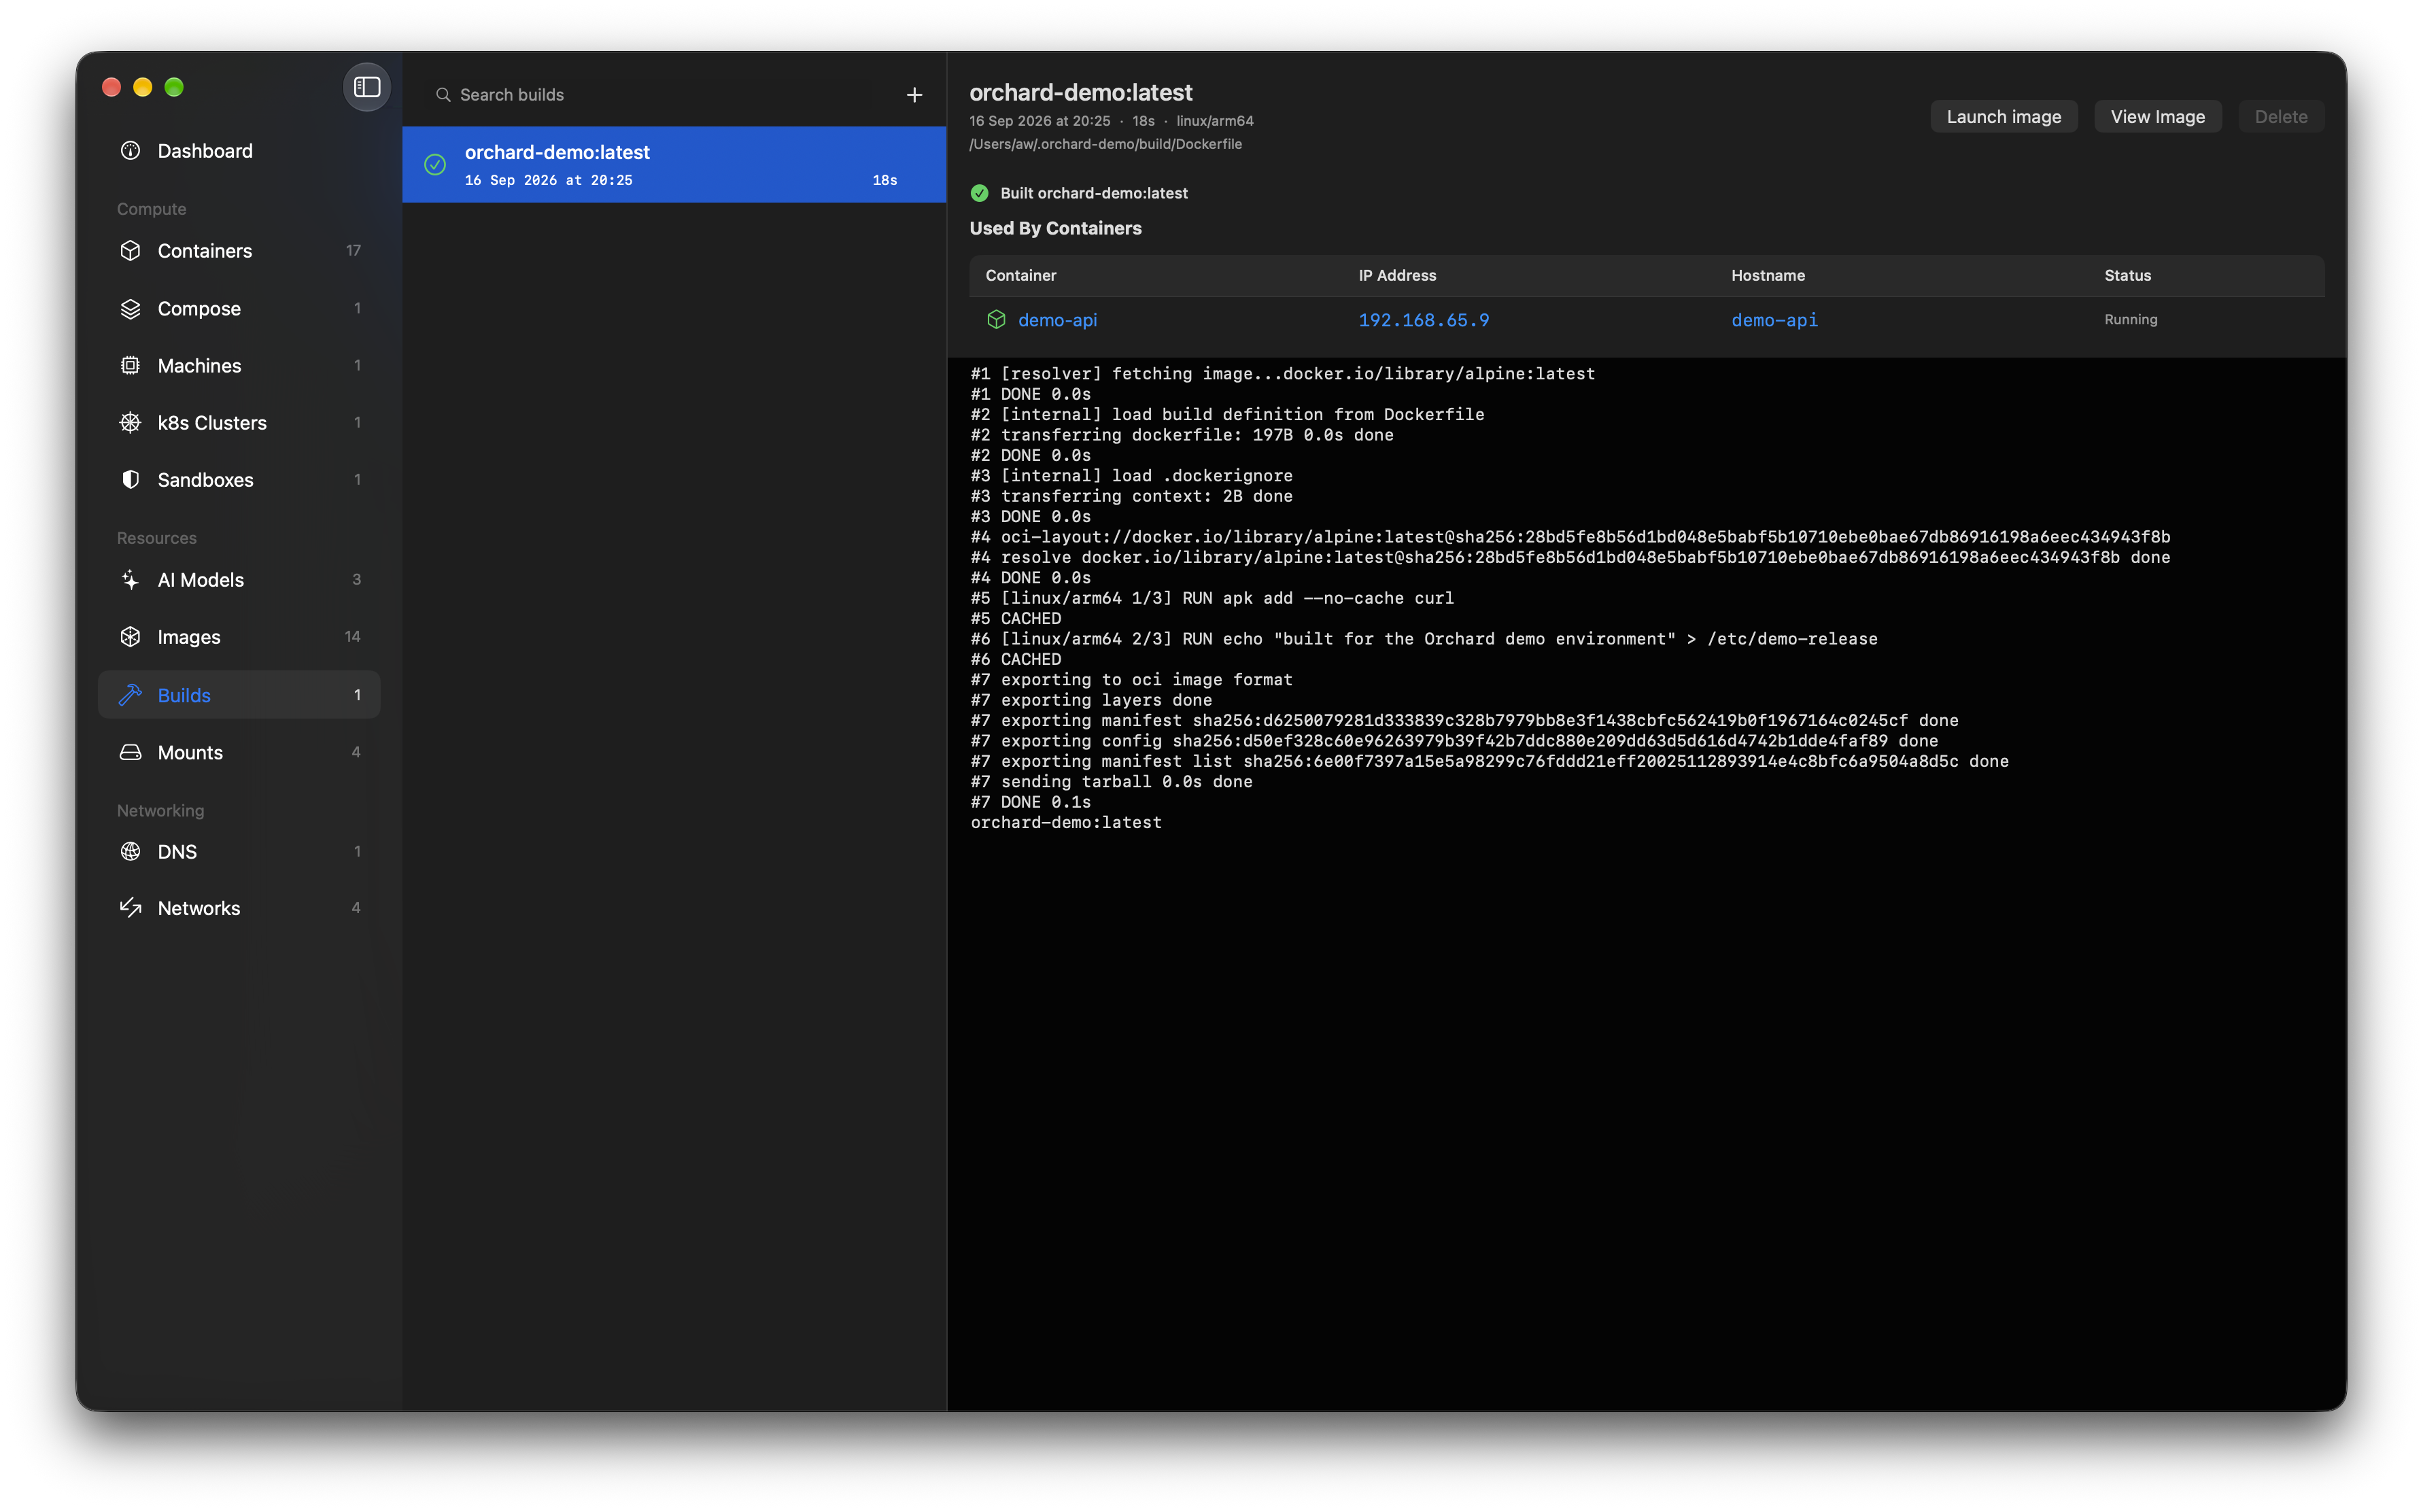Viewport: 2423px width, 1512px height.
Task: Click the Containers count badge 17
Action: [353, 250]
